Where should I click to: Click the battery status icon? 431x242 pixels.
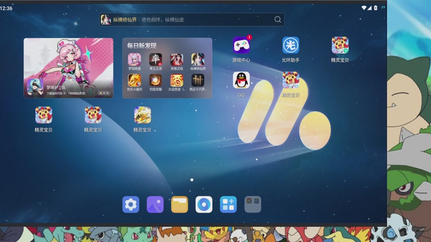pyautogui.click(x=376, y=8)
